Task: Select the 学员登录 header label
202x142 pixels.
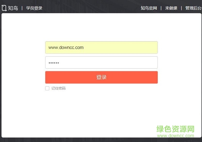Action: pyautogui.click(x=34, y=8)
